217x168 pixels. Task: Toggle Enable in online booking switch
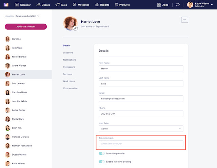pyautogui.click(x=102, y=162)
